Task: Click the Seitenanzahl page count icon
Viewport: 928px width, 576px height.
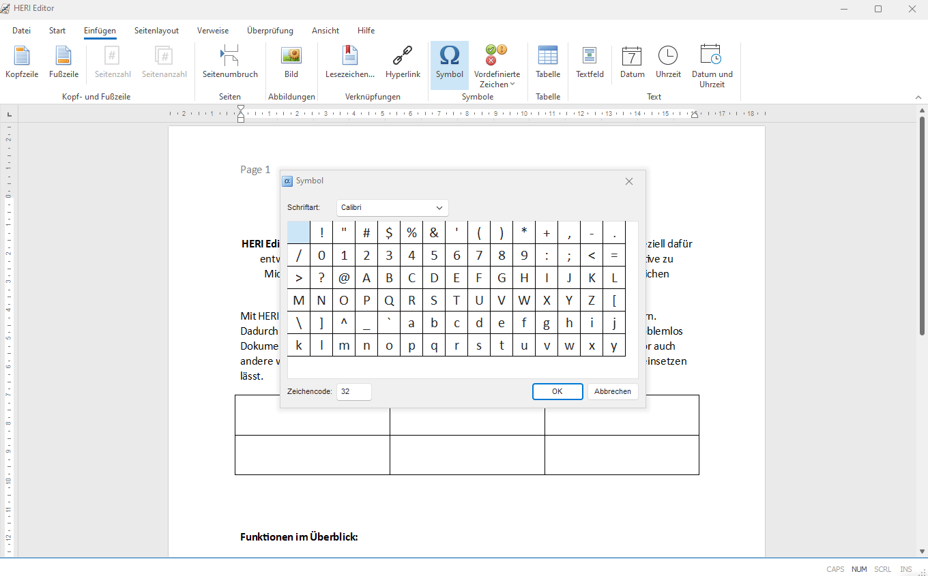Action: coord(164,63)
